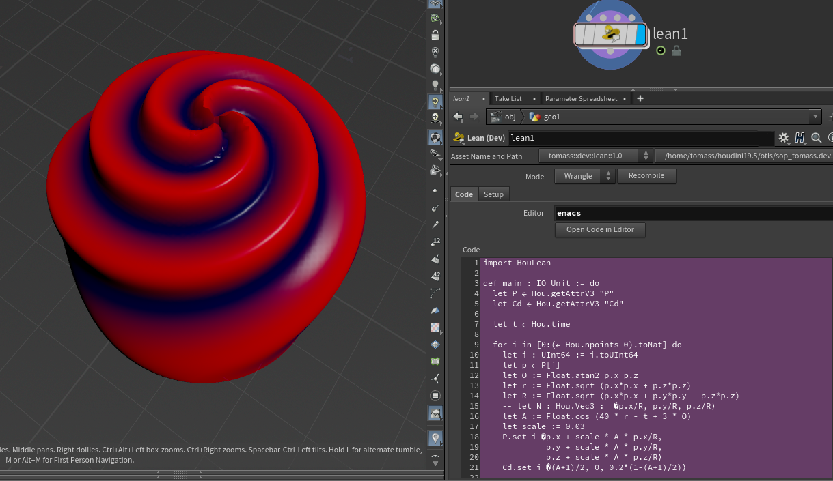Toggle display primitive hulls curve icon
The height and width of the screenshot is (481, 833).
pos(435,293)
